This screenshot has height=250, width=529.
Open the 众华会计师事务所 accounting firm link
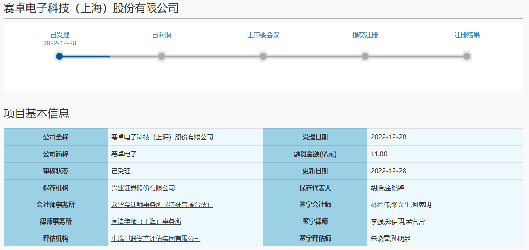[161, 205]
